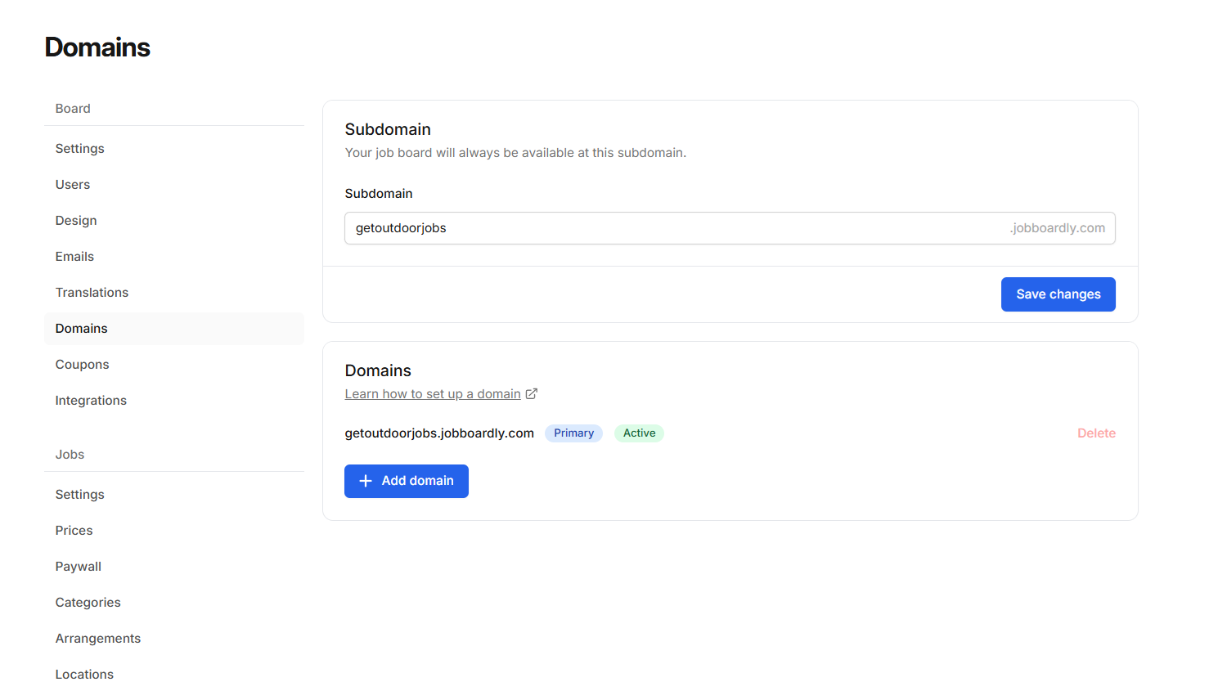Navigate to the Paywall settings
Image resolution: width=1227 pixels, height=700 pixels.
tap(78, 566)
